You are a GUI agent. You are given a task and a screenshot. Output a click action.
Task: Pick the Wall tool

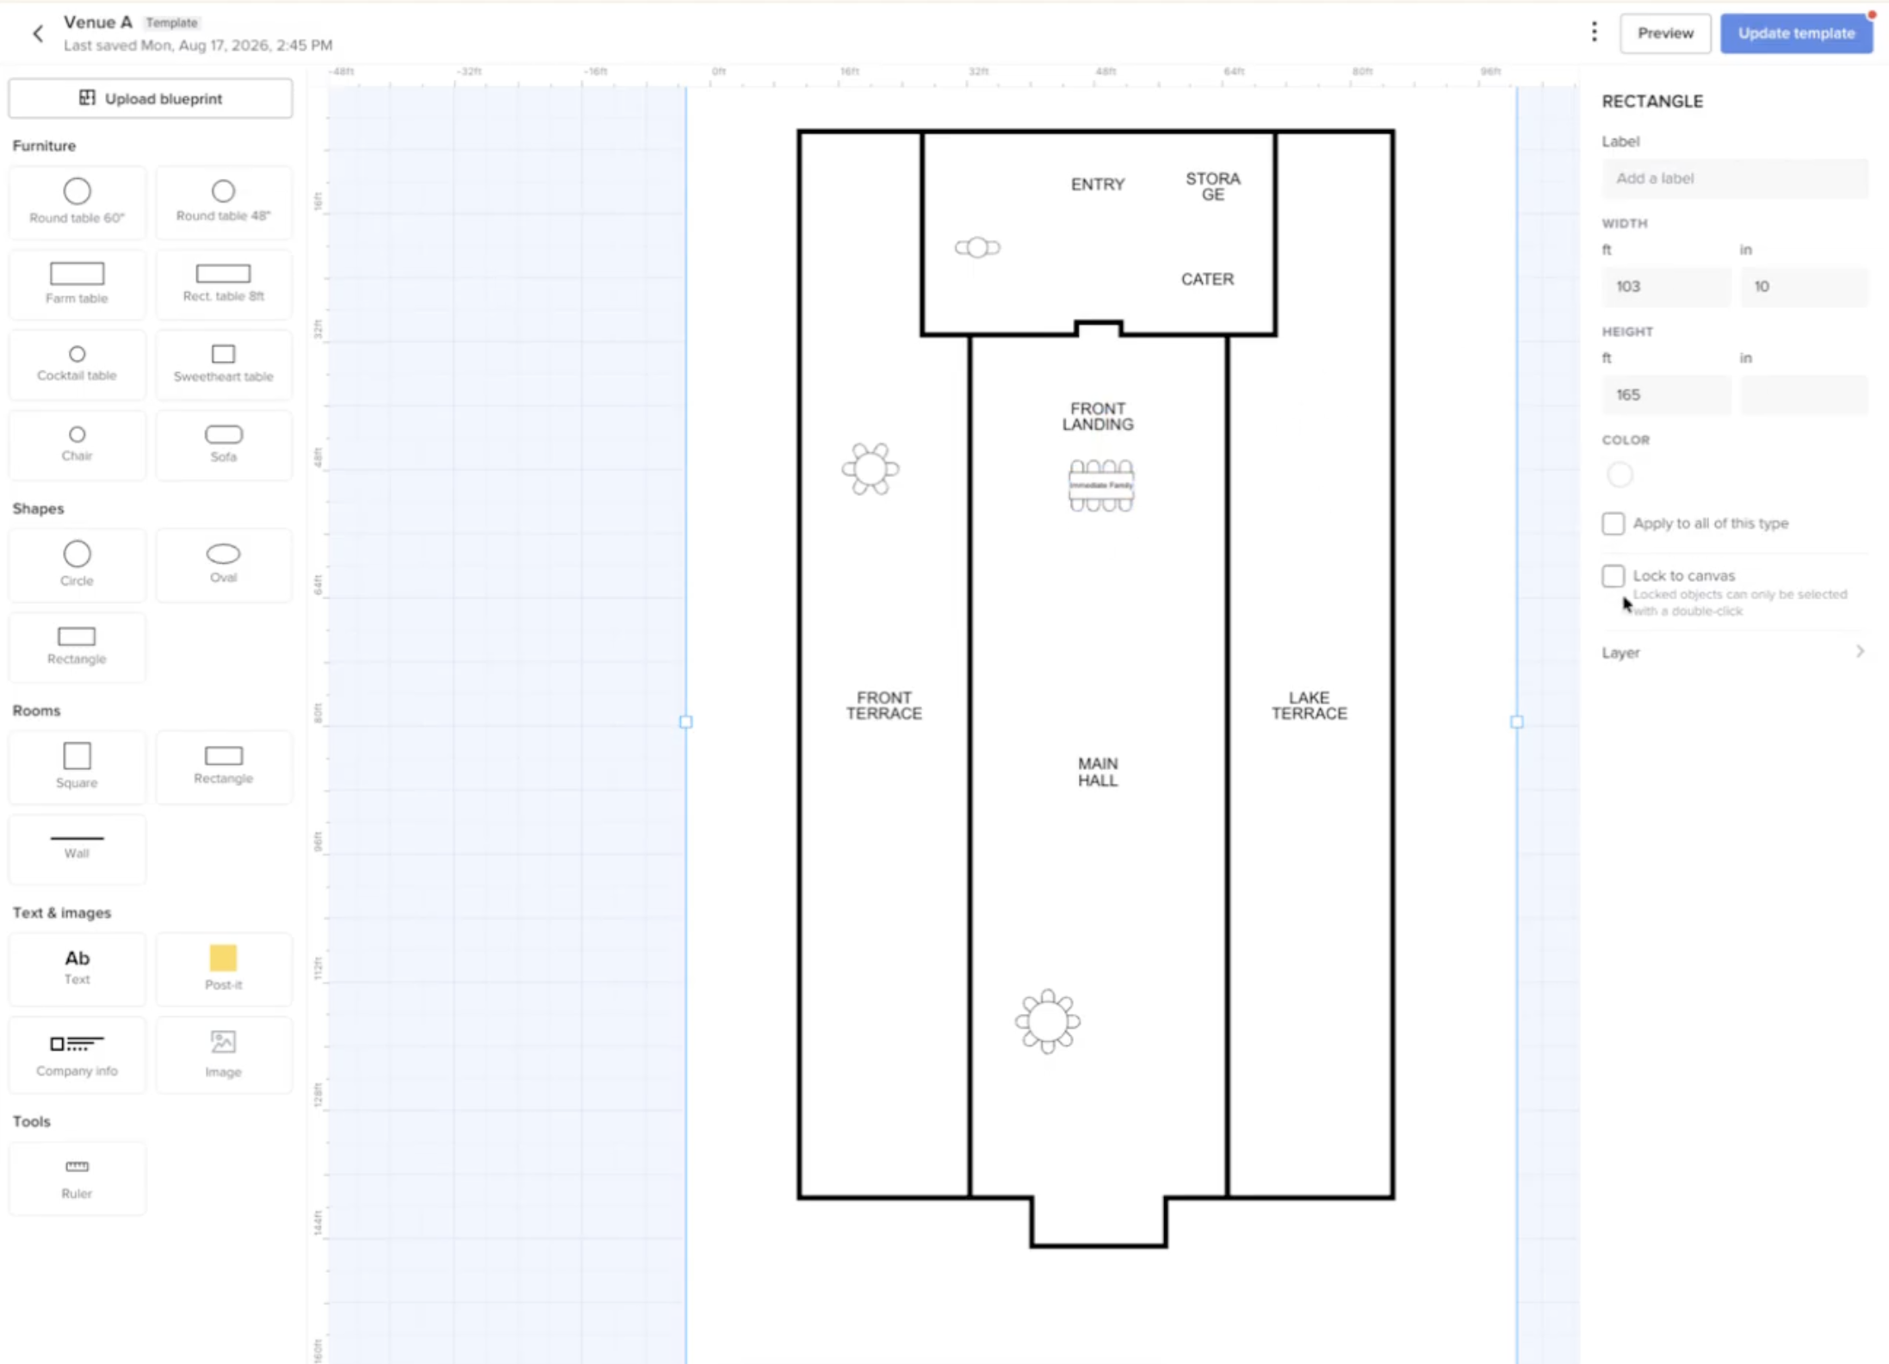click(77, 848)
